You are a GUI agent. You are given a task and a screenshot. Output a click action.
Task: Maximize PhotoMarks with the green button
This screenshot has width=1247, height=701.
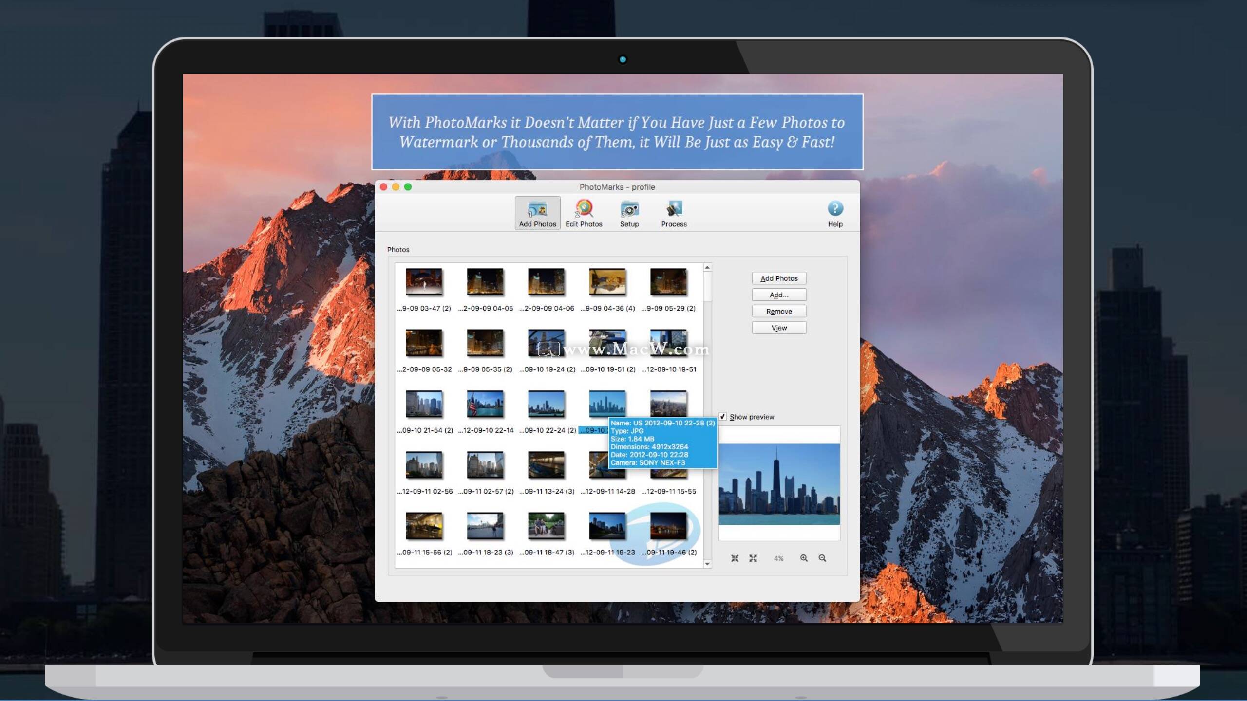pyautogui.click(x=408, y=187)
